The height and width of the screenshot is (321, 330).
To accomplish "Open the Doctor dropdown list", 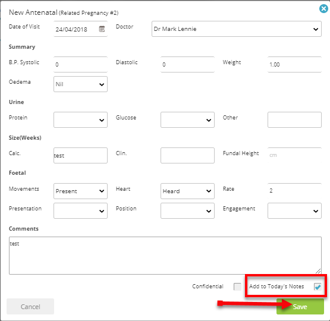I will 236,29.
